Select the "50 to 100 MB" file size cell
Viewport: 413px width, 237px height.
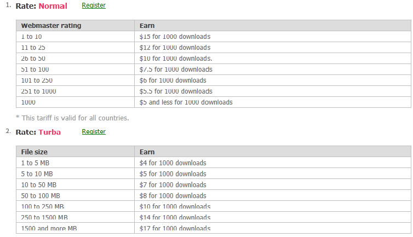tap(41, 196)
